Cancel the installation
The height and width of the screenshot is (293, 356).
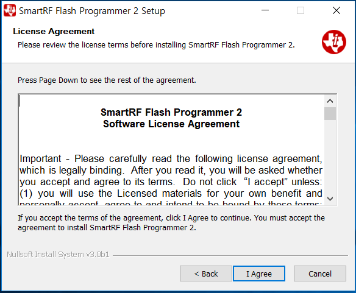coord(320,274)
